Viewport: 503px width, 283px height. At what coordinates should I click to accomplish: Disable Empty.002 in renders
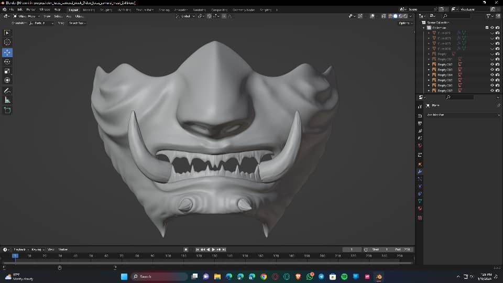click(498, 64)
